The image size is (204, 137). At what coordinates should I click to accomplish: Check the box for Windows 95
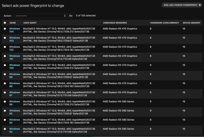click(x=5, y=111)
